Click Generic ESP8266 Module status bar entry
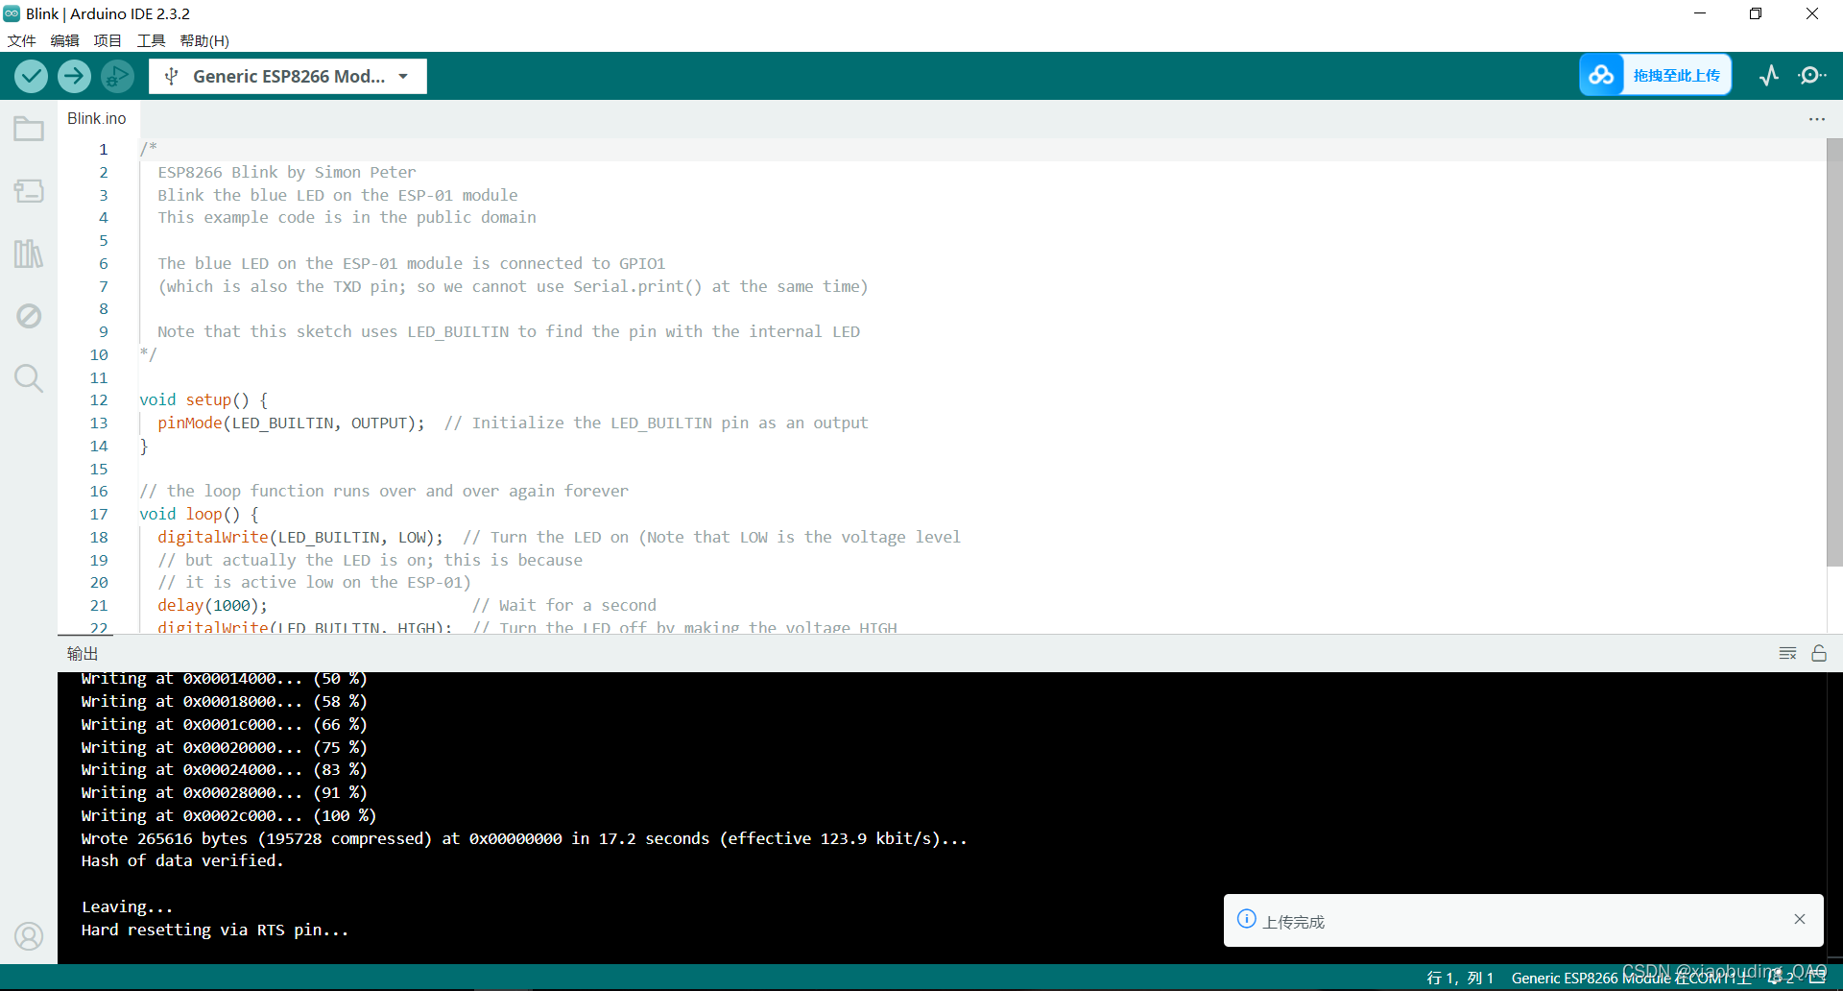This screenshot has width=1843, height=991. click(1631, 978)
